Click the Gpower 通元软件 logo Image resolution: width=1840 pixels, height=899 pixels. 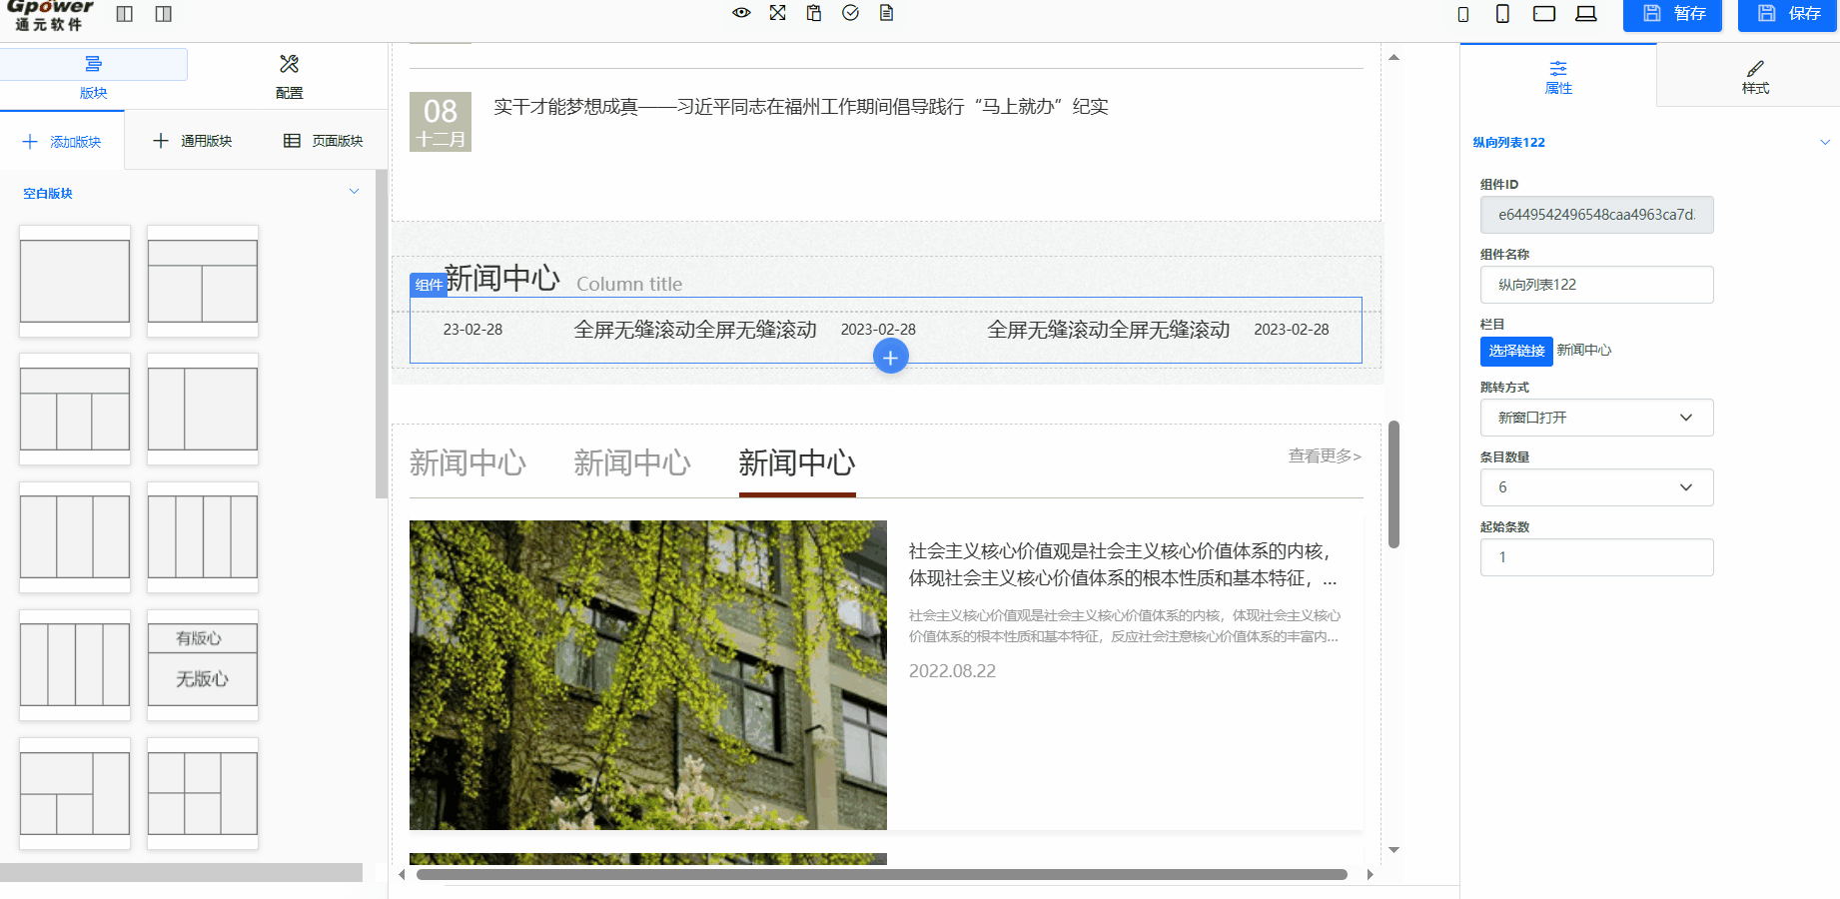pyautogui.click(x=49, y=14)
